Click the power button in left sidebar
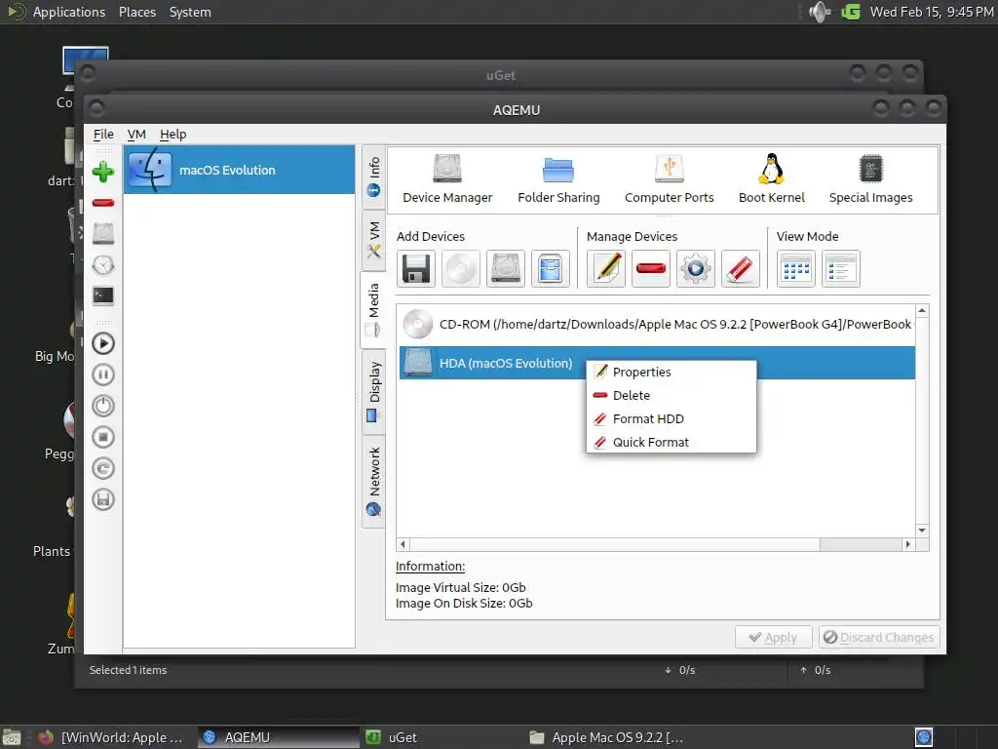The width and height of the screenshot is (998, 749). click(103, 406)
